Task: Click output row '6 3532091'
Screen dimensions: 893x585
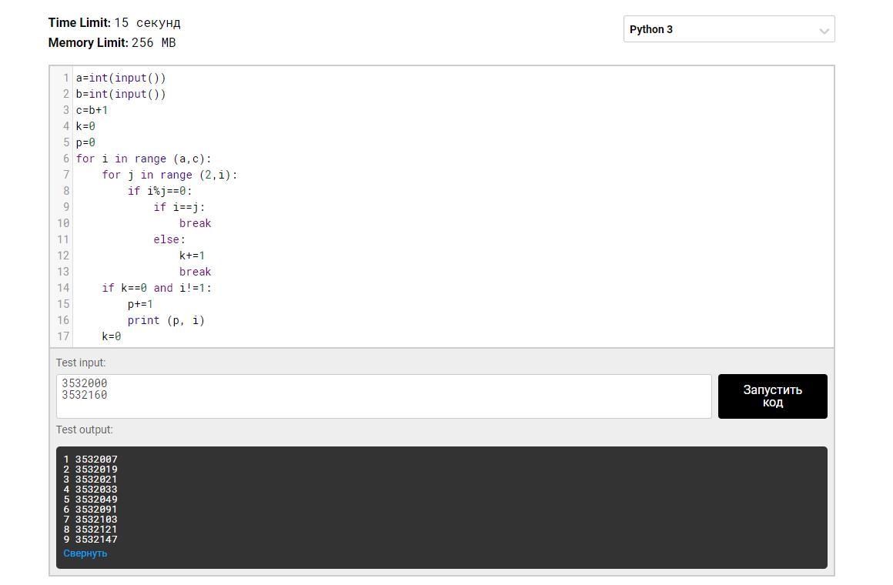Action: 91,510
